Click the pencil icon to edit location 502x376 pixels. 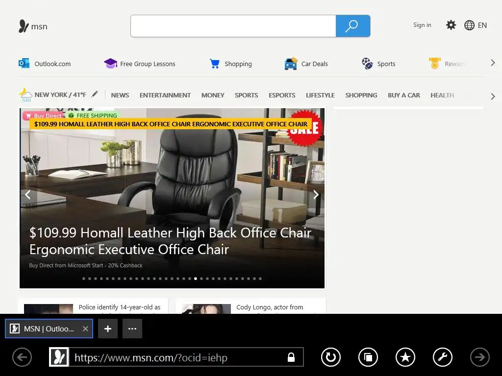click(94, 94)
